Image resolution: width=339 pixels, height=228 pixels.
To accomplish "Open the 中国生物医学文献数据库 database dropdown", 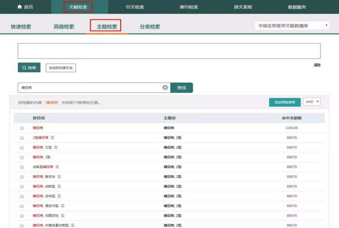I will pyautogui.click(x=292, y=26).
